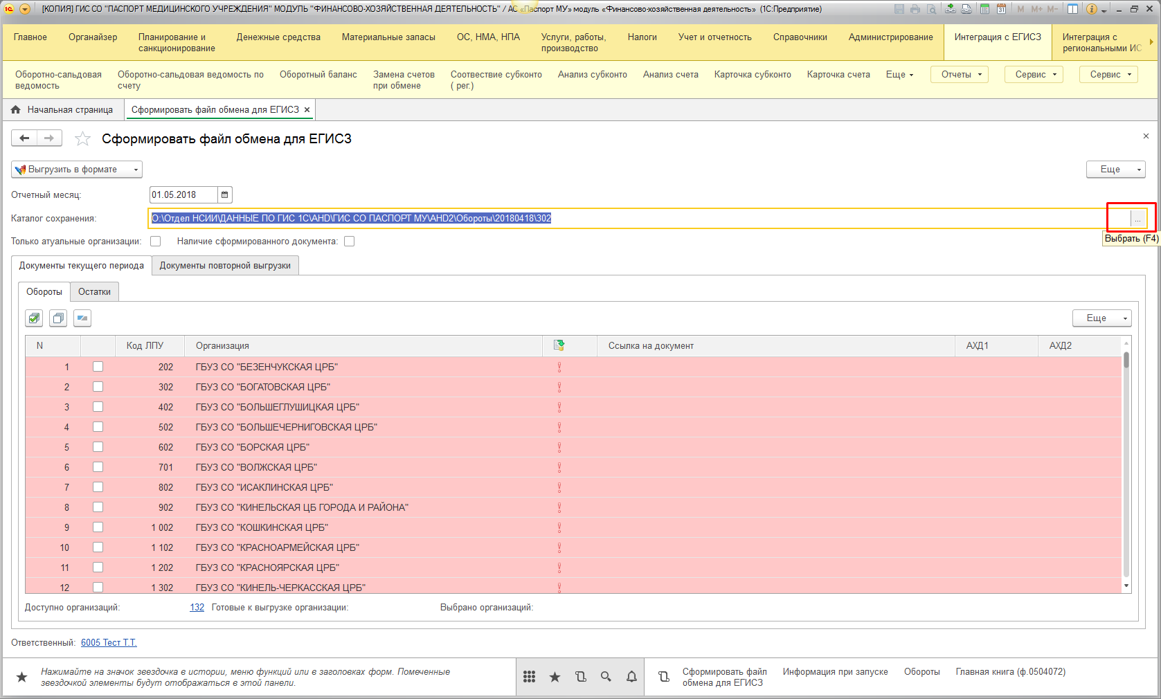Screen dimensions: 1161x699
Task: Open the calendar picker for Отчетный месяц
Action: 225,195
